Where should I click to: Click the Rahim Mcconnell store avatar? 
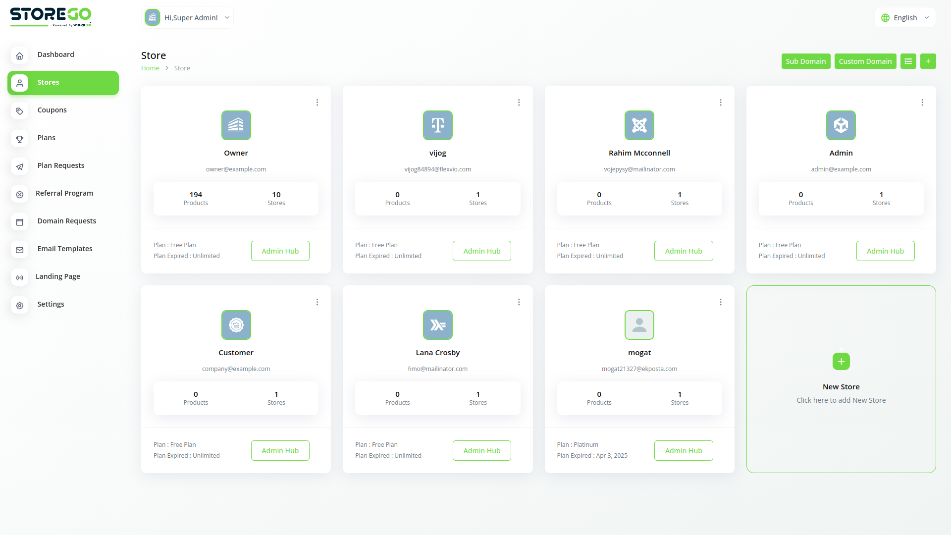[639, 125]
